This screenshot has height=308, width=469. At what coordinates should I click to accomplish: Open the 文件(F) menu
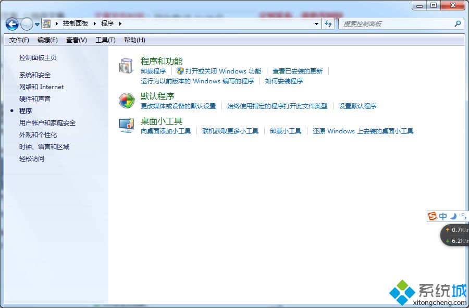(19, 40)
